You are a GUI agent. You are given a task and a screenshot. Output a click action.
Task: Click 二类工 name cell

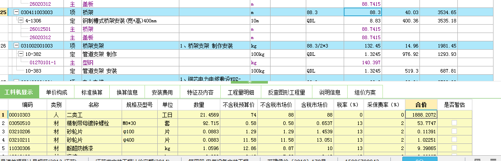pyautogui.click(x=94, y=114)
